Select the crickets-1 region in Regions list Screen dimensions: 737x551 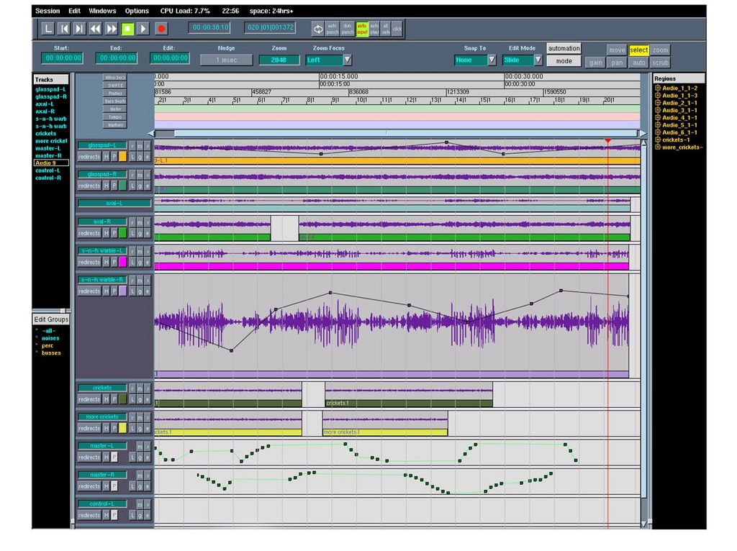676,140
